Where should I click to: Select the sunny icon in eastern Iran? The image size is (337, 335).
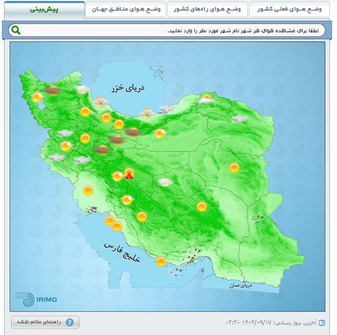(234, 167)
